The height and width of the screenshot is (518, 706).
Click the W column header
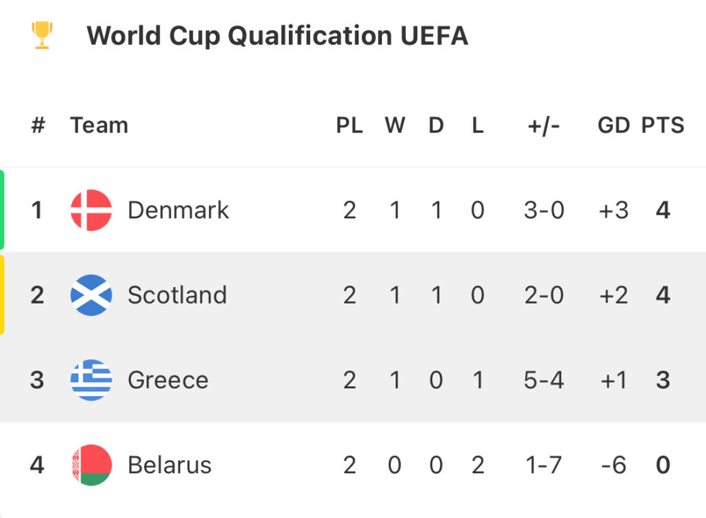click(394, 126)
